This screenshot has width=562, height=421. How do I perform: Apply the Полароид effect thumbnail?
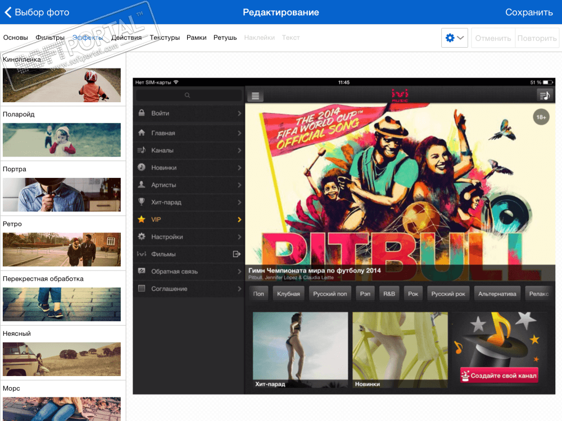click(x=62, y=140)
